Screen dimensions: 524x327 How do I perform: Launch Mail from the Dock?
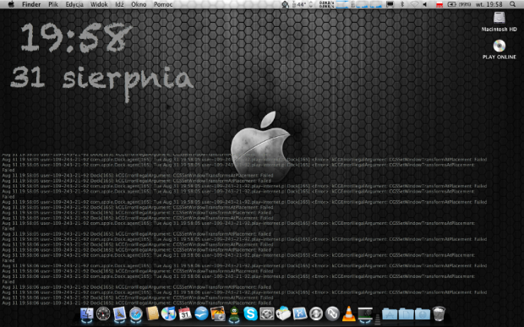pos(119,314)
